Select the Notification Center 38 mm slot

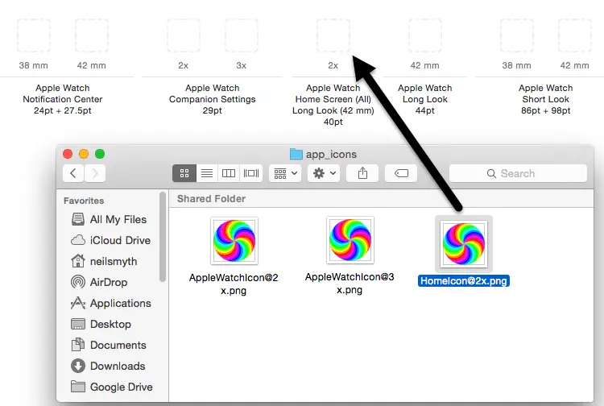click(34, 35)
